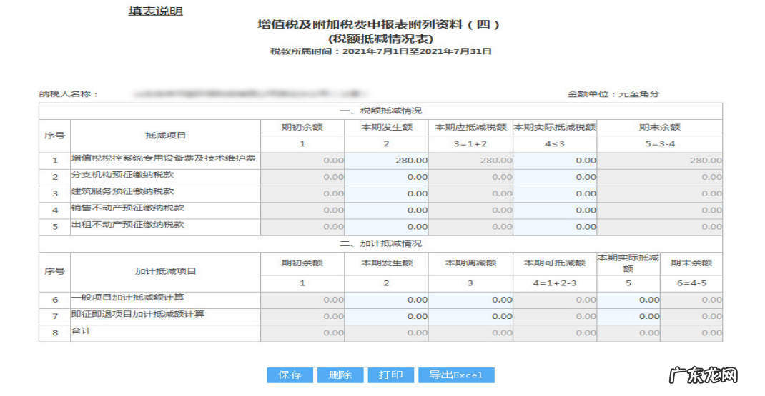Click formula label 3=1+2

pyautogui.click(x=470, y=144)
